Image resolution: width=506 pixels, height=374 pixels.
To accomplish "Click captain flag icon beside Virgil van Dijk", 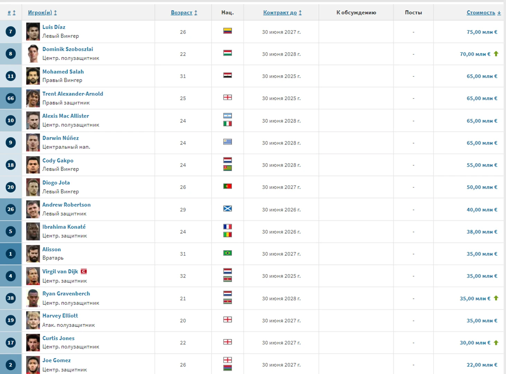I will pyautogui.click(x=84, y=271).
